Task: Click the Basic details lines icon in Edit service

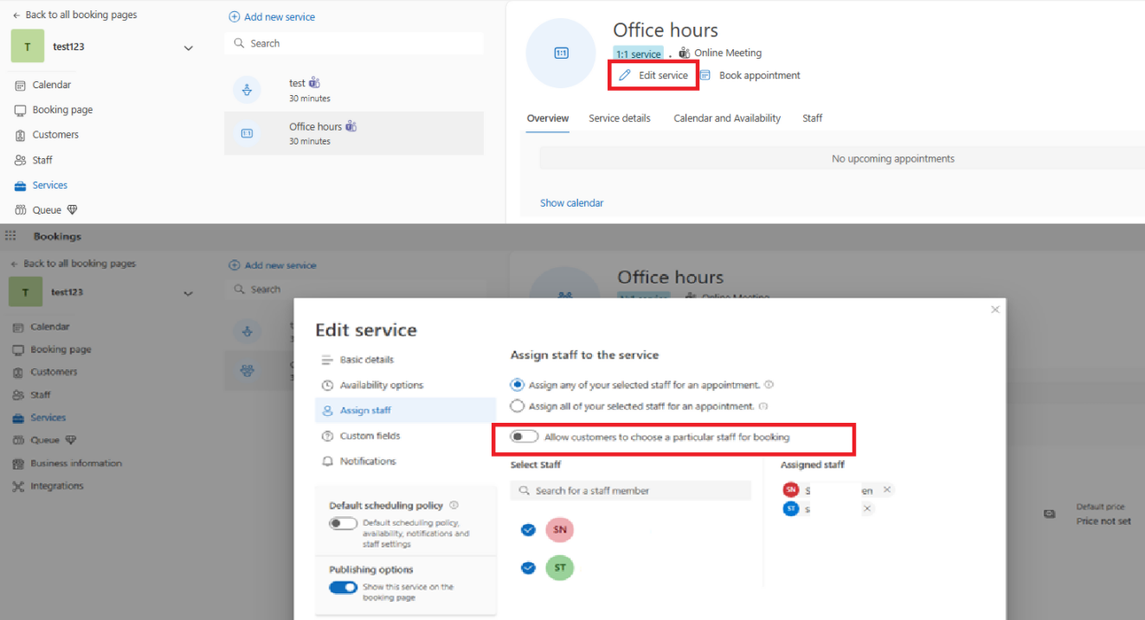Action: (x=327, y=360)
